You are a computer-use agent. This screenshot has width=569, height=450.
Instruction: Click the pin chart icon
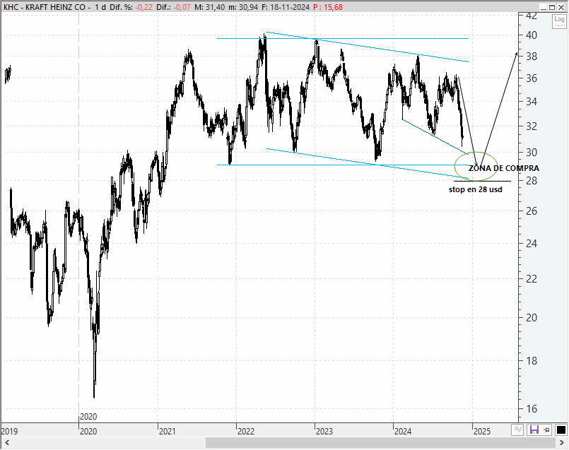tap(546, 430)
